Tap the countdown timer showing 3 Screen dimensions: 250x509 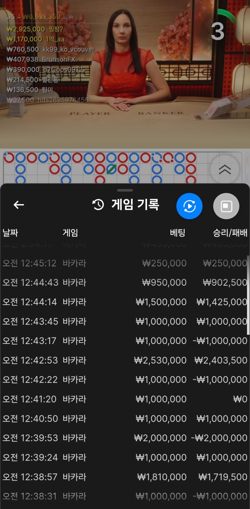click(218, 31)
